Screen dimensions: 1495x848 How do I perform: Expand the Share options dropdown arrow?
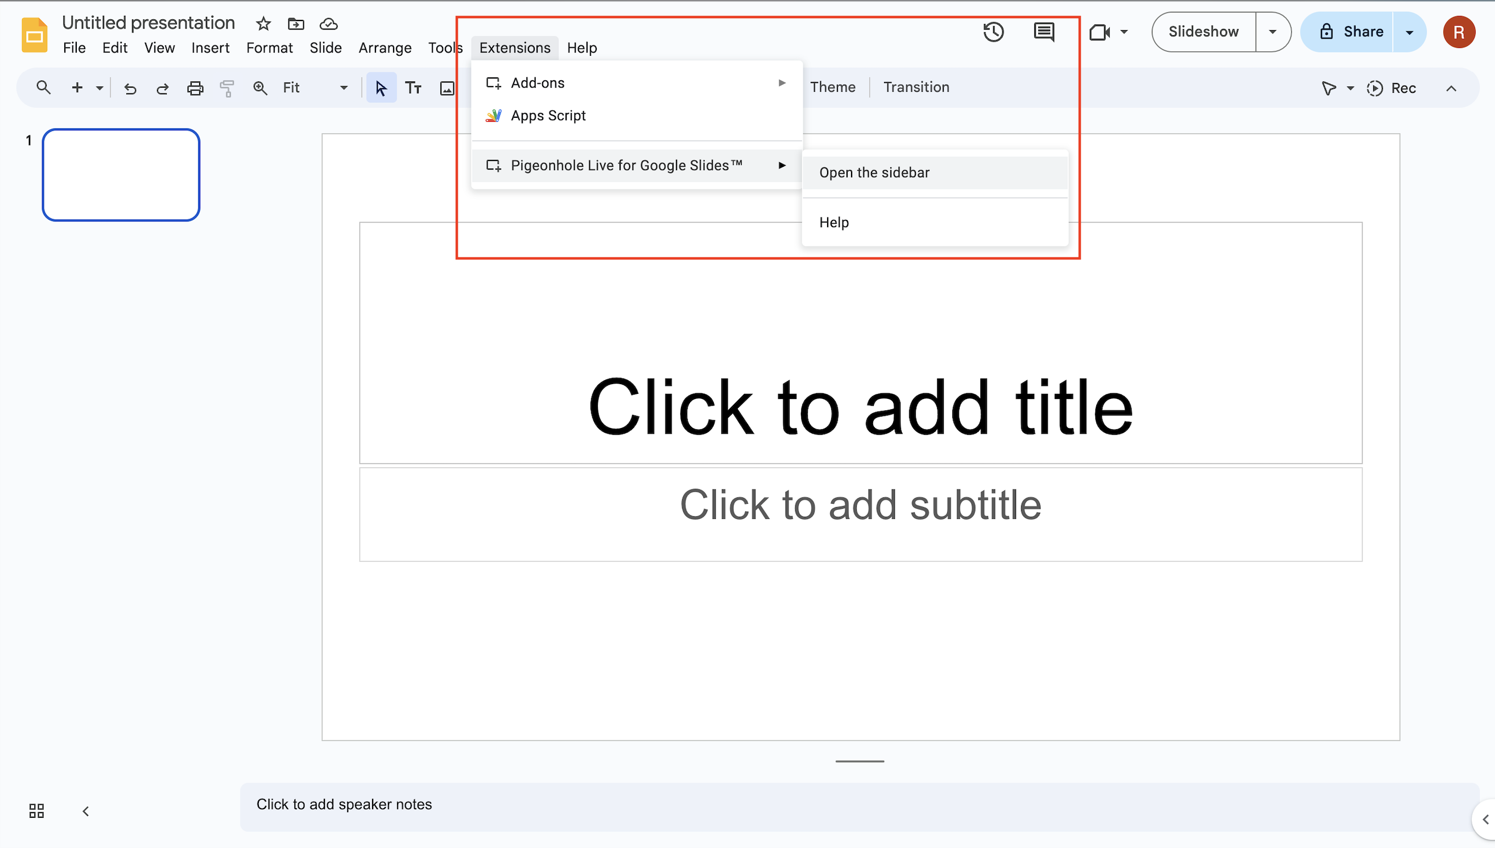point(1410,32)
